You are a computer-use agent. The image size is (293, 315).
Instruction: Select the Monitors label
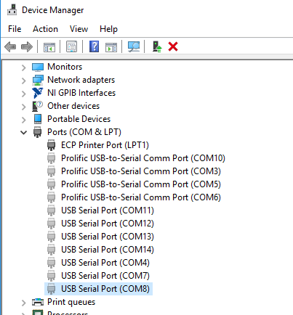pyautogui.click(x=65, y=67)
